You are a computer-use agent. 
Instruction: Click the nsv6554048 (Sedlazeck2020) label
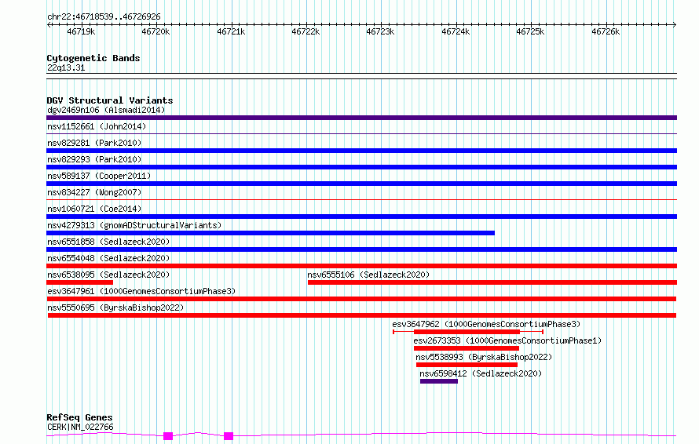108,258
